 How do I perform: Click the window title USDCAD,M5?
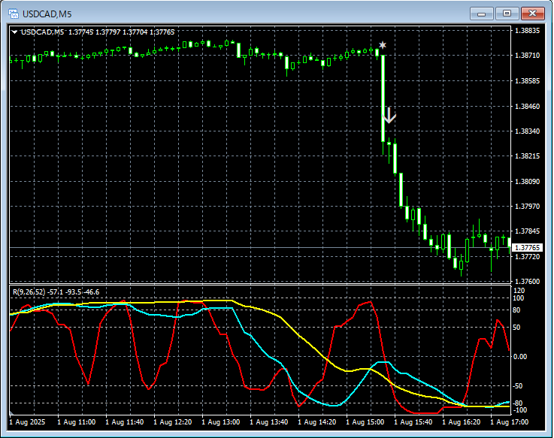[x=47, y=14]
